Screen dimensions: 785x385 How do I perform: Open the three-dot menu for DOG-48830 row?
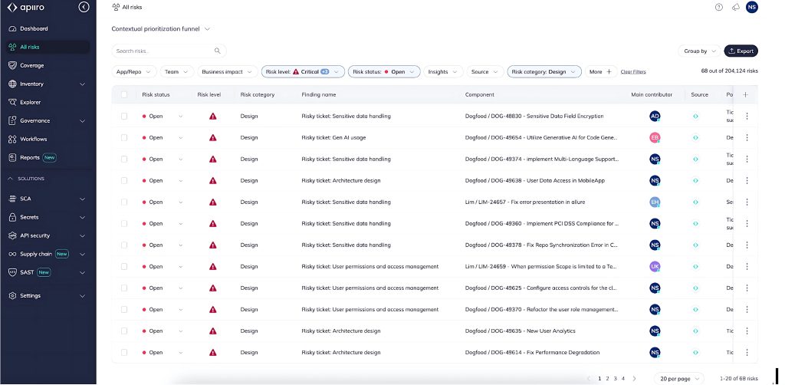[x=747, y=117]
